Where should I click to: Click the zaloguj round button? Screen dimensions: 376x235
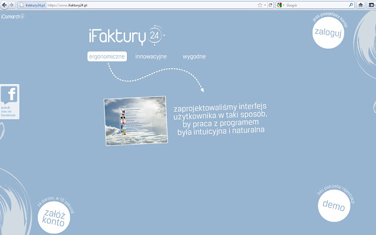328,33
